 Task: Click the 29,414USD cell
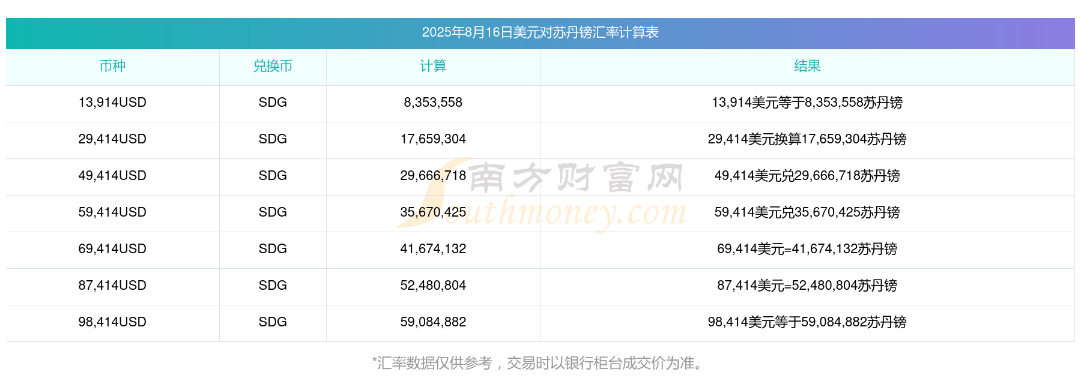112,139
